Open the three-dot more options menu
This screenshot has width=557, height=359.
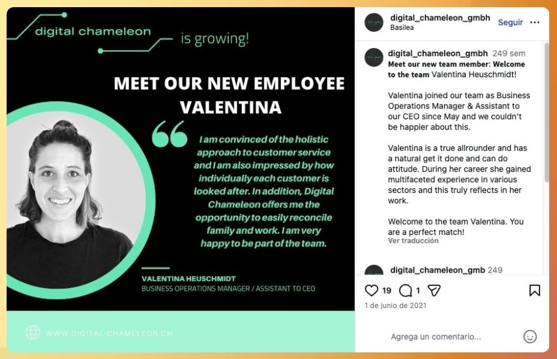pyautogui.click(x=535, y=22)
